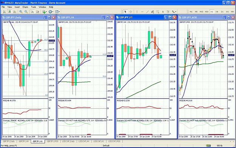Zoom in on the chart

[x=21, y=12]
